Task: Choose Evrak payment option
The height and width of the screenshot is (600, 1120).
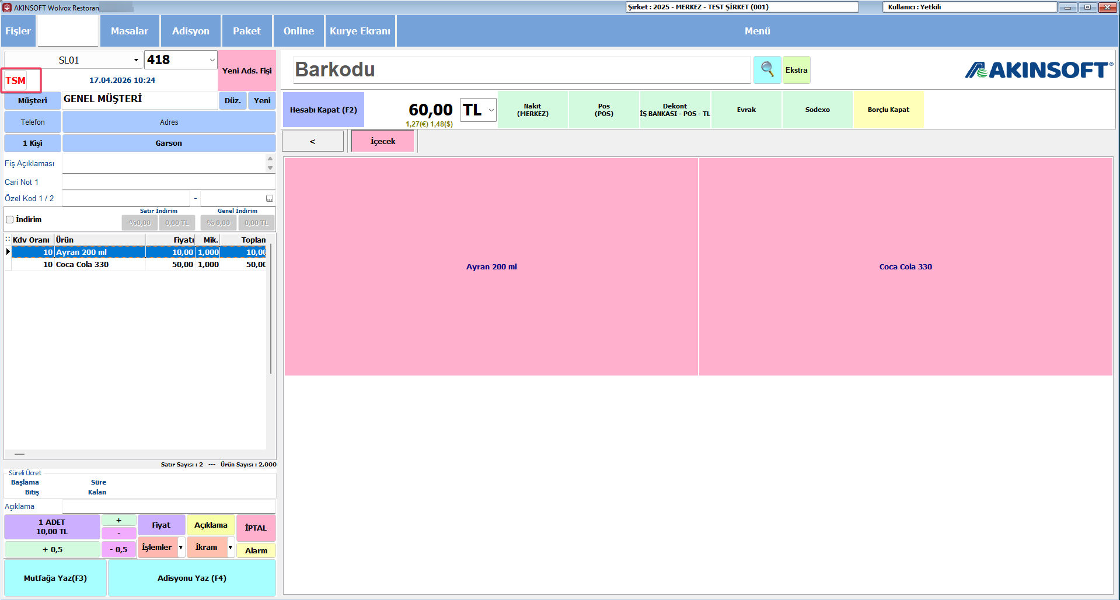Action: click(x=746, y=110)
